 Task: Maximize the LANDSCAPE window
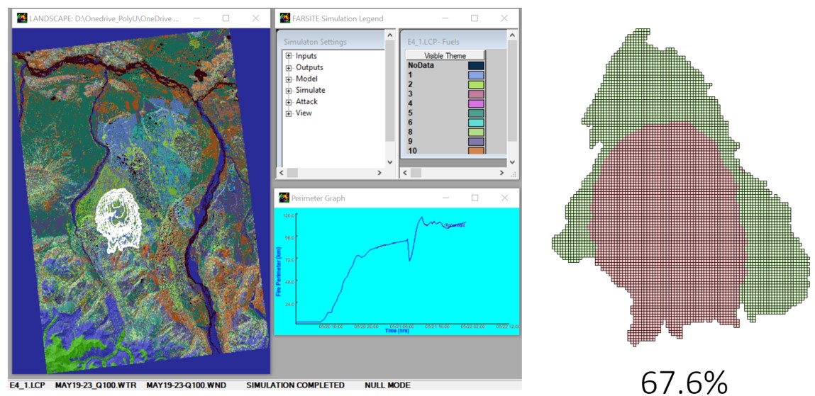click(x=226, y=18)
